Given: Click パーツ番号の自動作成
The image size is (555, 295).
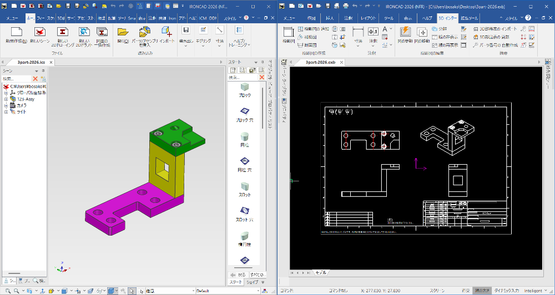Looking at the screenshot, I should click(x=495, y=45).
